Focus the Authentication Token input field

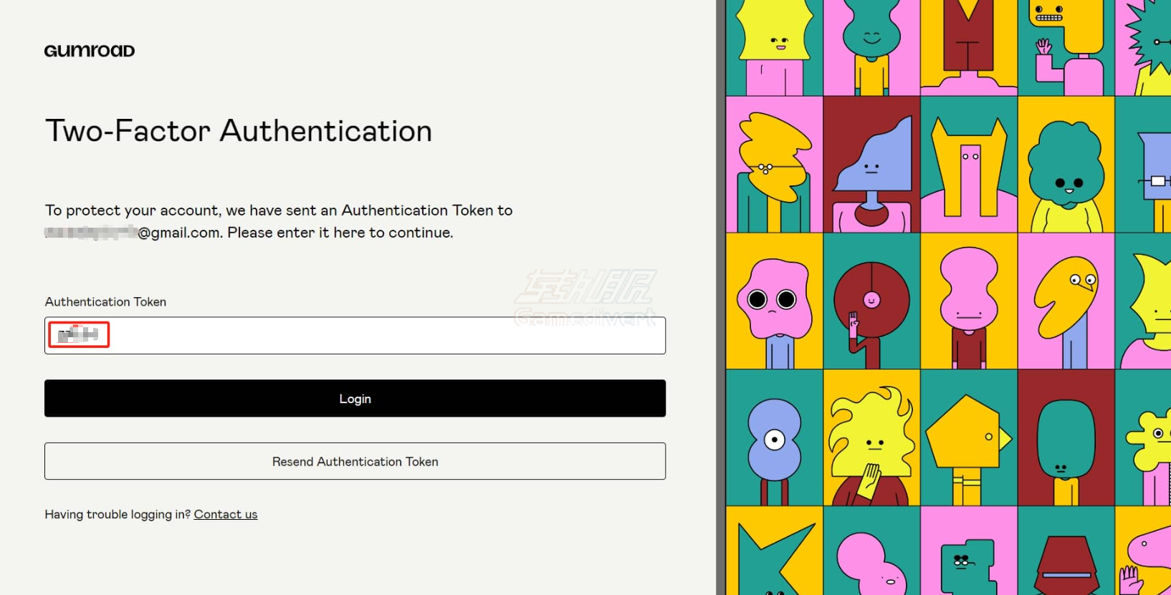[x=355, y=335]
